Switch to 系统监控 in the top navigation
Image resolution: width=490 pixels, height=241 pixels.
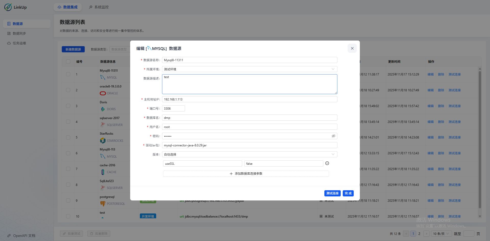pos(99,7)
